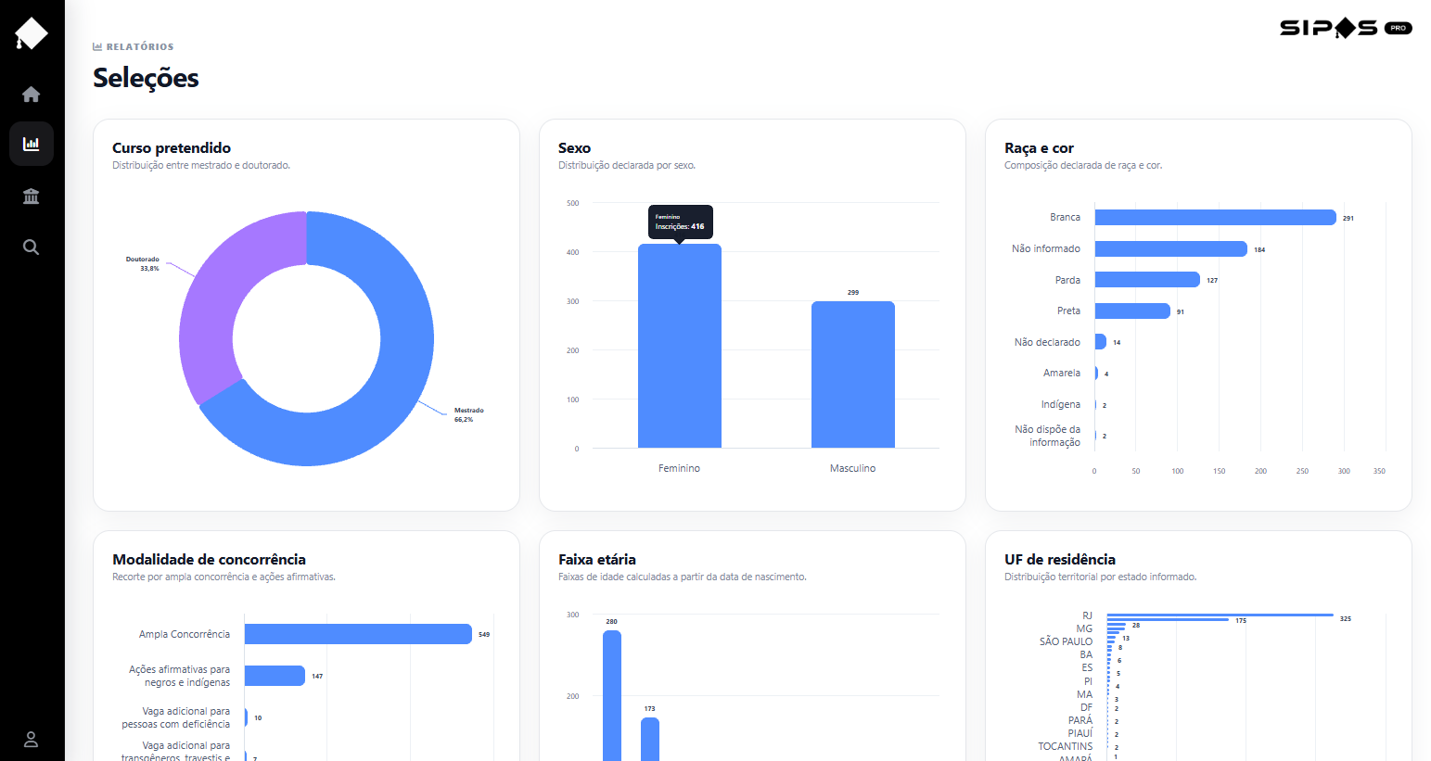
Task: Click the "Indígena" axis label
Action: click(x=1061, y=404)
